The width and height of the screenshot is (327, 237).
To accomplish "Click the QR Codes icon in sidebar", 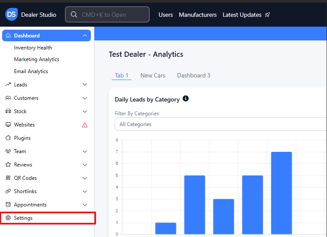I will pos(8,178).
